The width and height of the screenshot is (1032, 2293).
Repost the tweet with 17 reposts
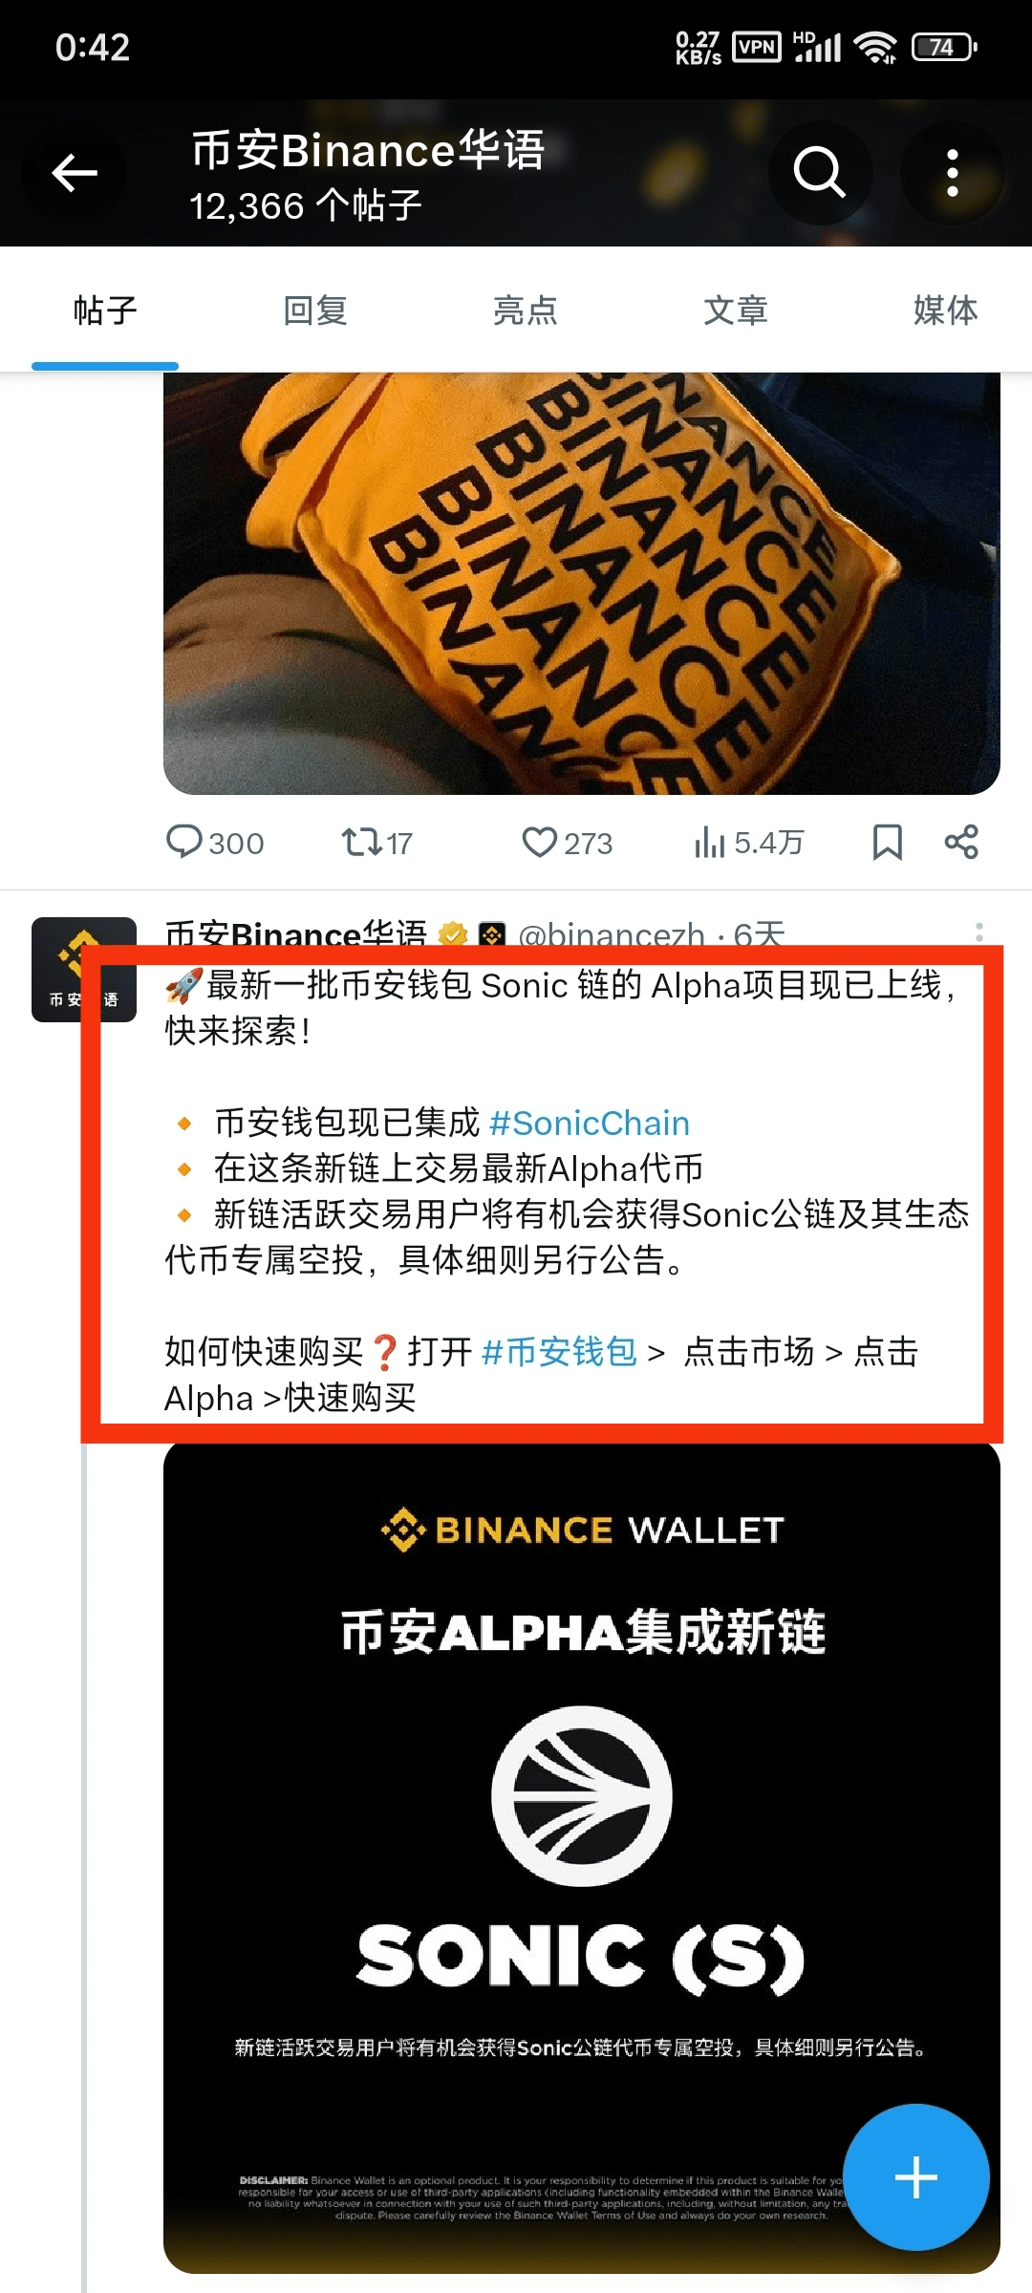pos(377,843)
